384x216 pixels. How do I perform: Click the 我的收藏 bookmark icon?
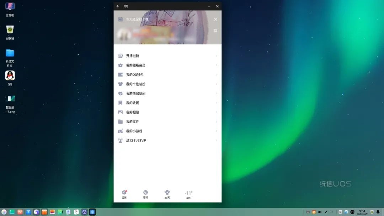(120, 103)
